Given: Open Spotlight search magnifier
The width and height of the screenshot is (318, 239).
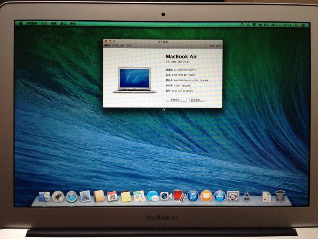Looking at the screenshot, I should (x=296, y=25).
